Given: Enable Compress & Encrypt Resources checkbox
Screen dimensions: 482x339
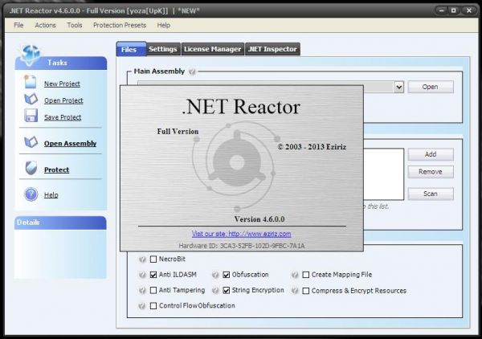Looking at the screenshot, I should 305,291.
